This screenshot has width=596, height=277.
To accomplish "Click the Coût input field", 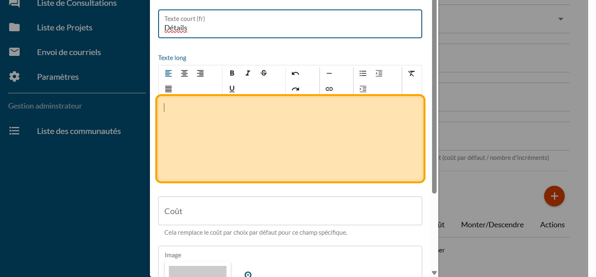I will 290,211.
